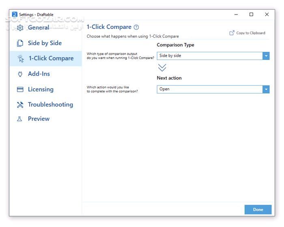Open the 'Side by side' combo box
The height and width of the screenshot is (227, 284).
click(209, 56)
